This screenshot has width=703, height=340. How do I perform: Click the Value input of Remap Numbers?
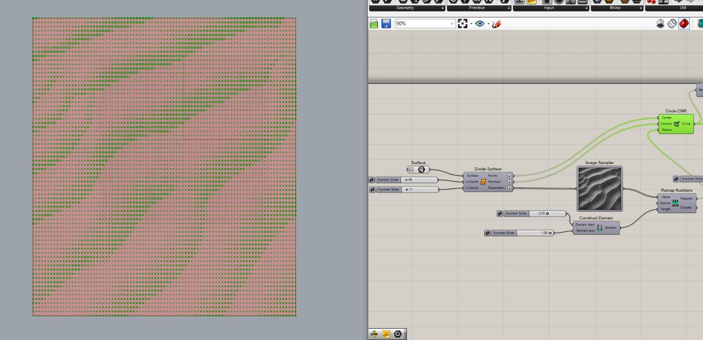pyautogui.click(x=666, y=197)
